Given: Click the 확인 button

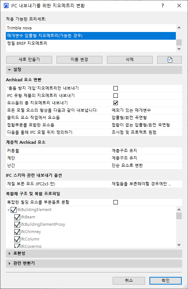Looking at the screenshot, I should [166, 281].
